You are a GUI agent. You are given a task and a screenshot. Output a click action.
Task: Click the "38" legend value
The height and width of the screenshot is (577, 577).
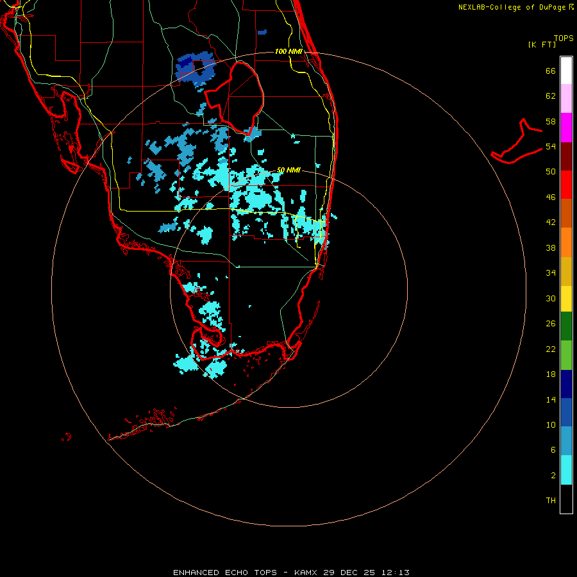(551, 248)
